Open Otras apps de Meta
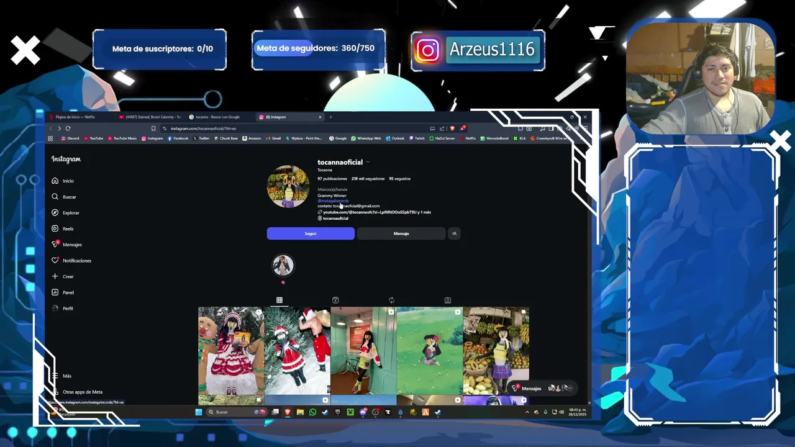This screenshot has height=447, width=795. click(x=77, y=392)
